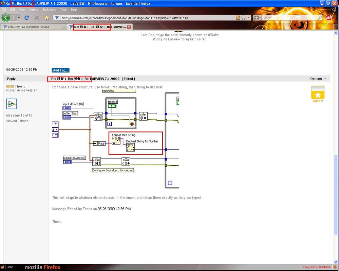Viewport: 339px width, 271px height.
Task: Open the post subject Re: LABVIEW 7.1 20020
Action: 85,79
